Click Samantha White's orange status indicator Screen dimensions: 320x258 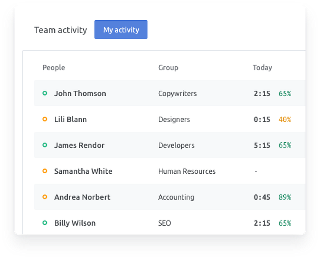click(x=45, y=171)
